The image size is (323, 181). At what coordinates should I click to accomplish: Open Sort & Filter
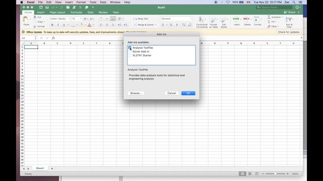pos(289,22)
